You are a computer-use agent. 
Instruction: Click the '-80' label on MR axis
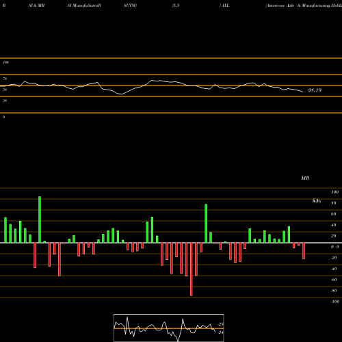click(x=334, y=291)
